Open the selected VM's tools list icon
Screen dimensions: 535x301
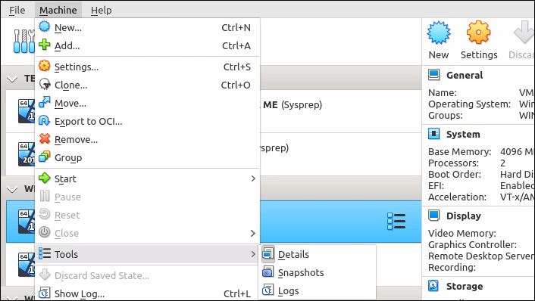396,222
